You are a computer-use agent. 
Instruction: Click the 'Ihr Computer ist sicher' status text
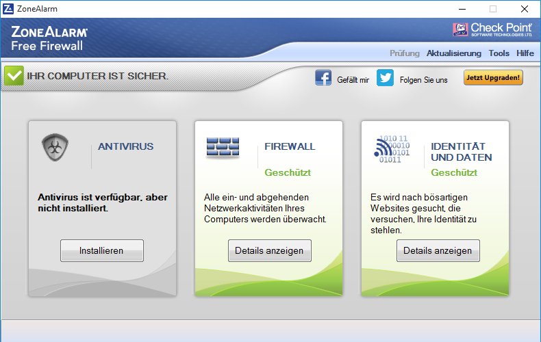pyautogui.click(x=98, y=76)
